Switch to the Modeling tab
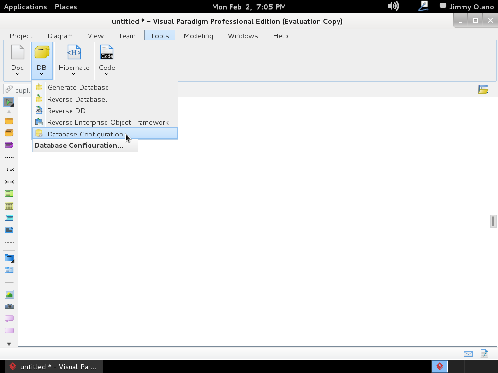The height and width of the screenshot is (373, 498). pyautogui.click(x=198, y=36)
